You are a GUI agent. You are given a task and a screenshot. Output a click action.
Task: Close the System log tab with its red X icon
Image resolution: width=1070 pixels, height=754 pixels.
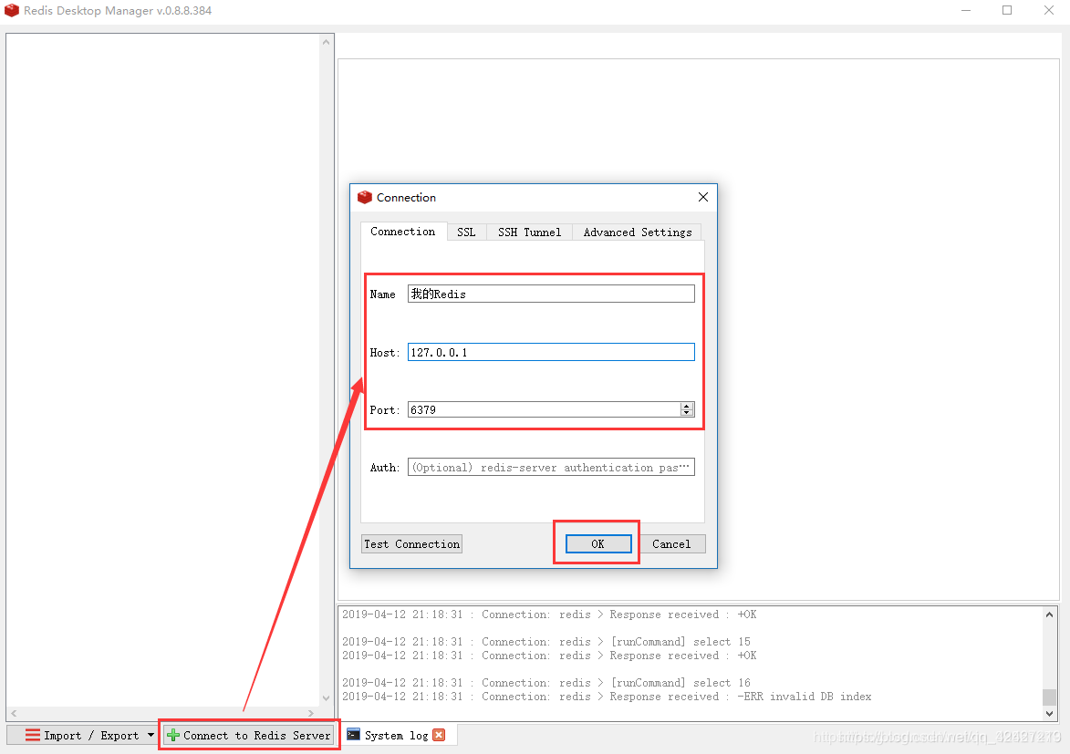(439, 735)
